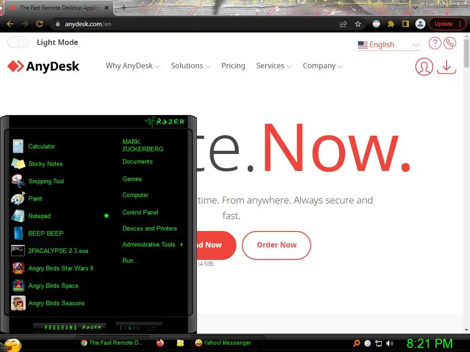470x352 pixels.
Task: Open Control Panel
Action: [140, 213]
